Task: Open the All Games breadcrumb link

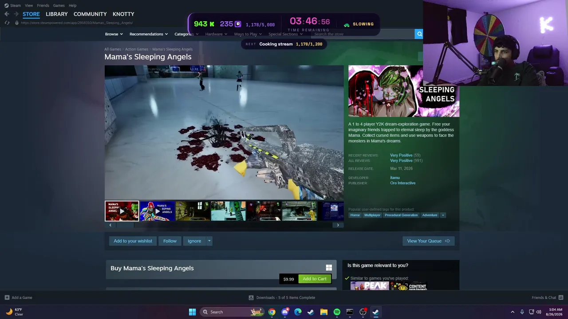Action: 113,49
